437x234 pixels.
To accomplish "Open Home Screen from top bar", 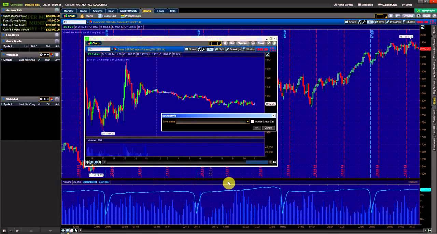I will click(x=343, y=5).
